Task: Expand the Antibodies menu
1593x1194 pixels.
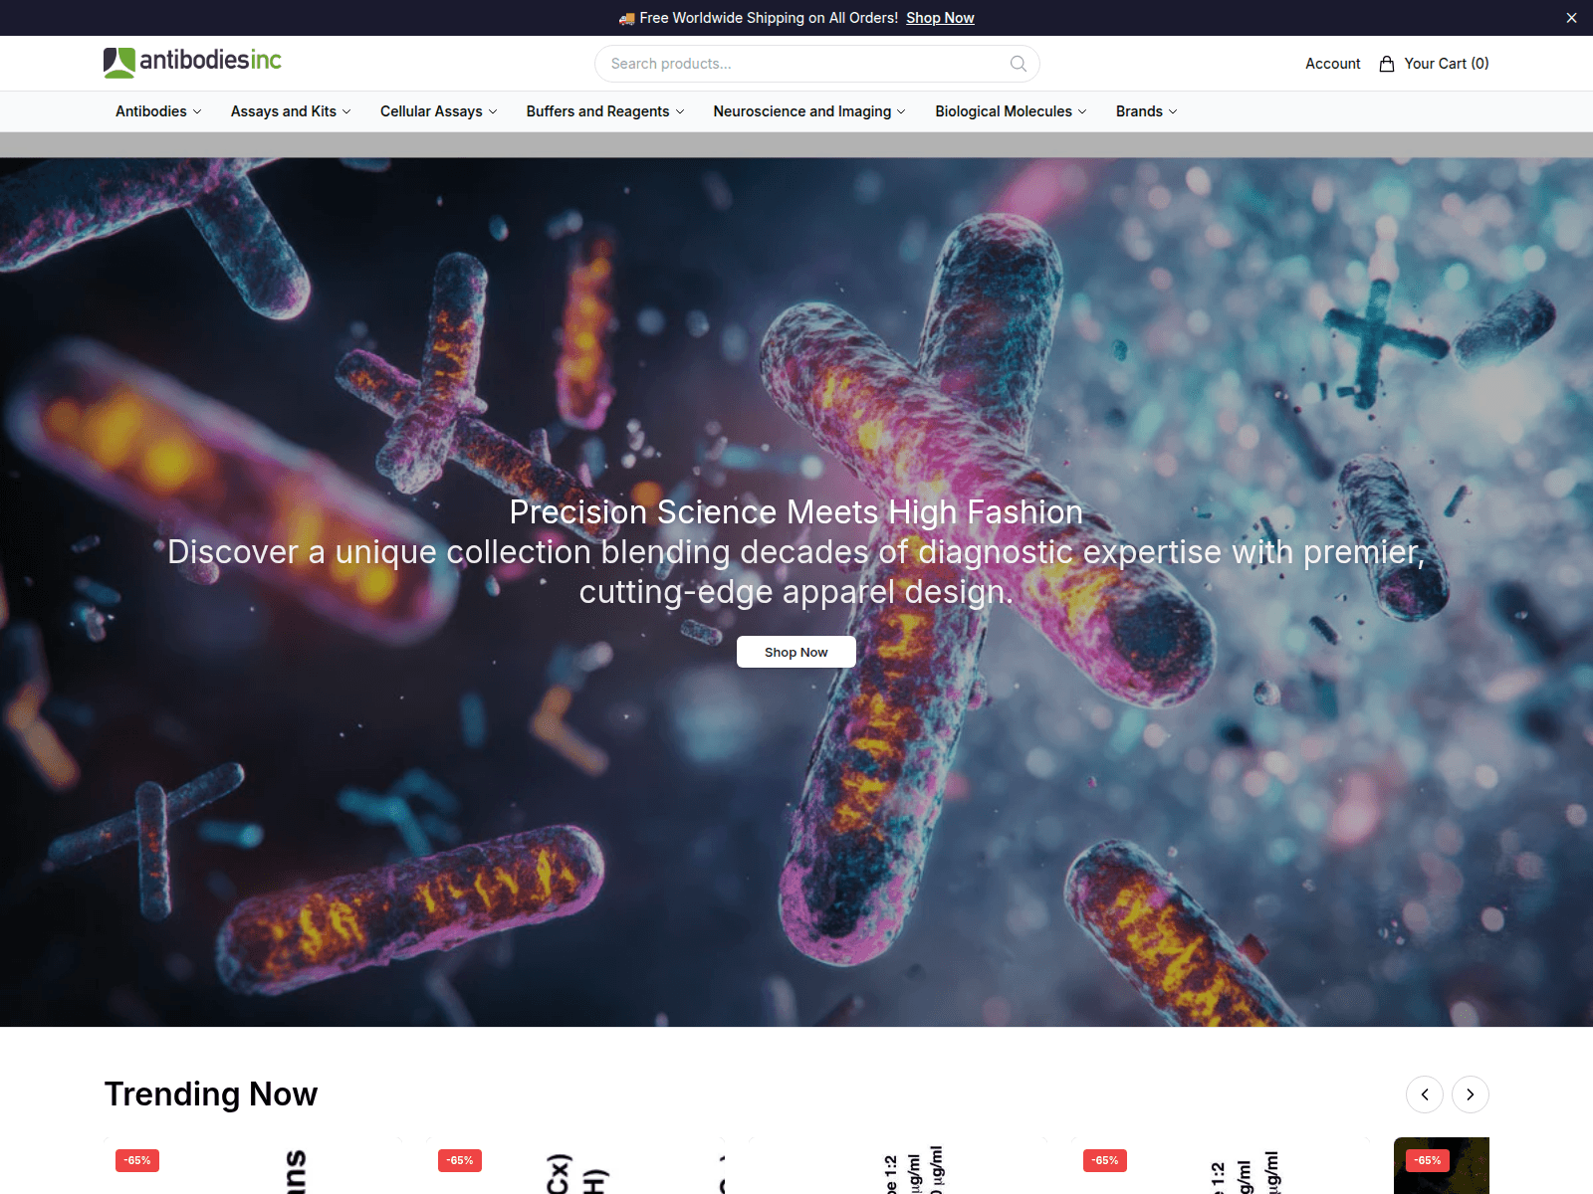Action: pyautogui.click(x=158, y=111)
